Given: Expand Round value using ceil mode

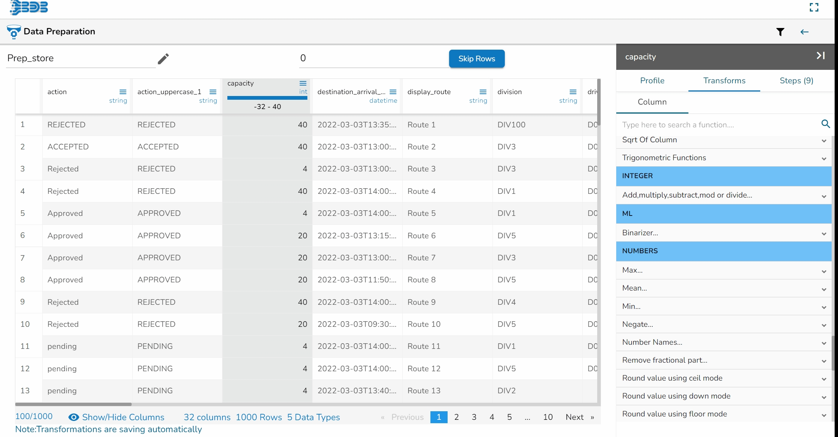Looking at the screenshot, I should tap(823, 379).
